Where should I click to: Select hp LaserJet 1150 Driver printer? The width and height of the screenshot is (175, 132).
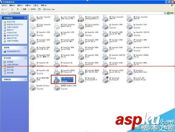point(64,34)
